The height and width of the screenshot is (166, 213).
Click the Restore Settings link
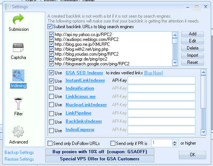pos(19,159)
